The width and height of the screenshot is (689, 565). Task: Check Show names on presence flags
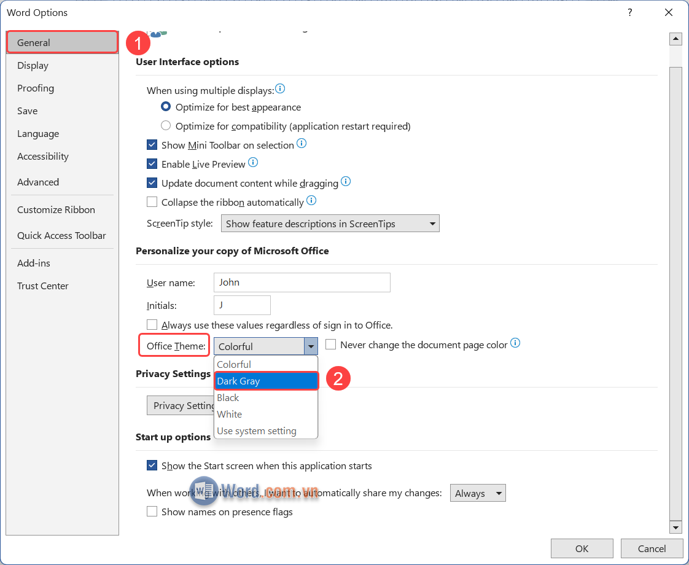(x=152, y=512)
